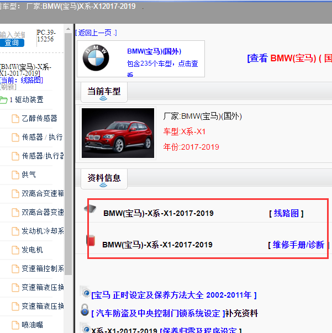Click the 查询 search button
This screenshot has height=333, width=332.
12,43
